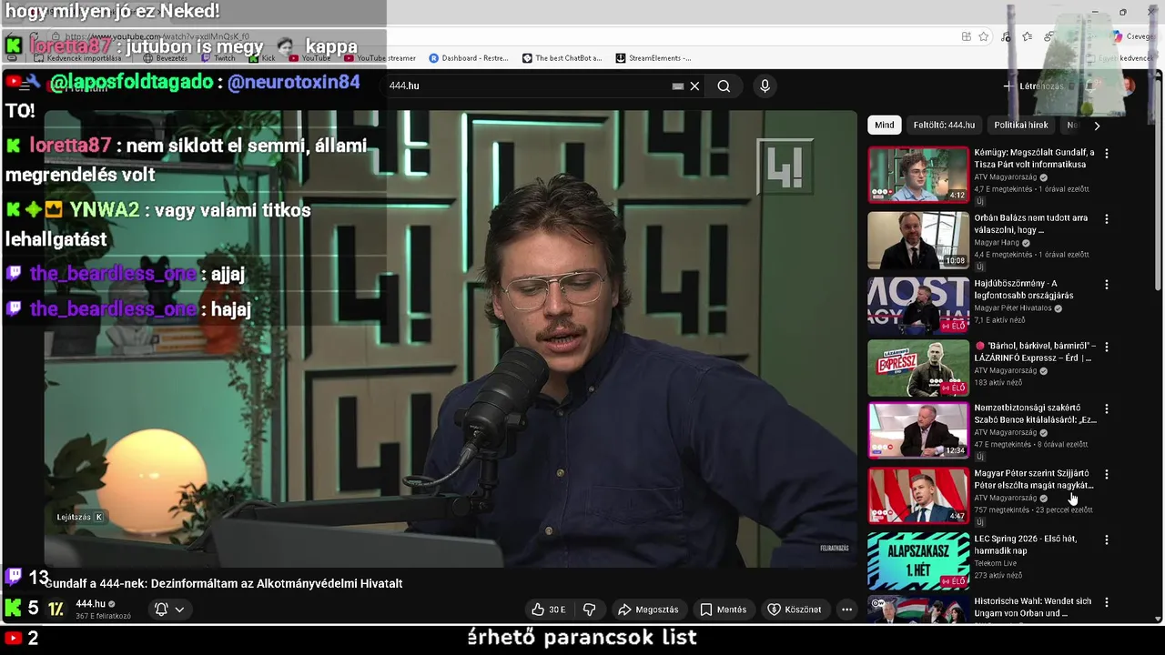Open The best ChatBot bookmark
This screenshot has height=655, width=1165.
click(x=562, y=58)
